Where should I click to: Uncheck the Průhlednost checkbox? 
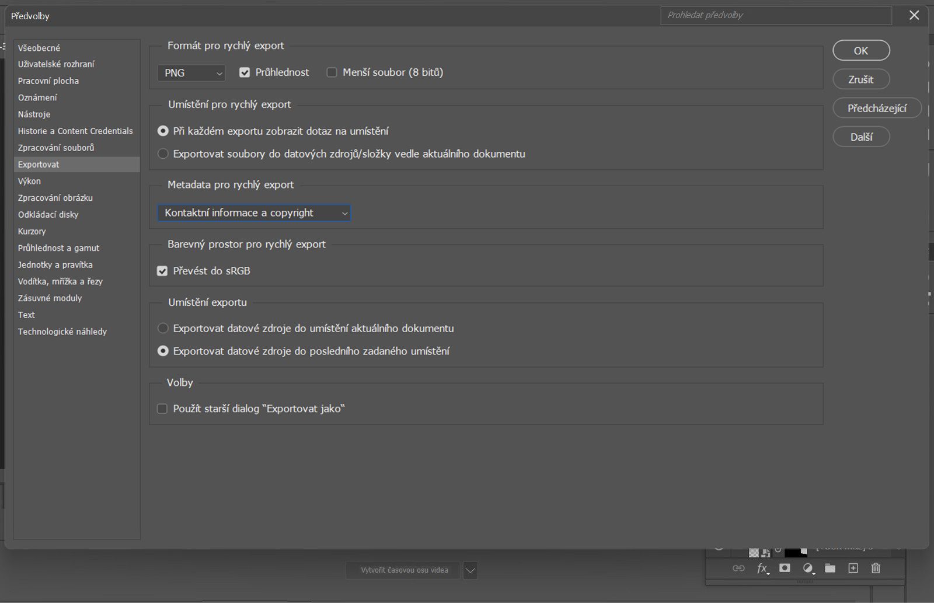click(x=245, y=72)
